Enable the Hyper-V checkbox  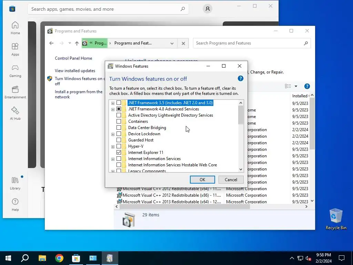119,146
